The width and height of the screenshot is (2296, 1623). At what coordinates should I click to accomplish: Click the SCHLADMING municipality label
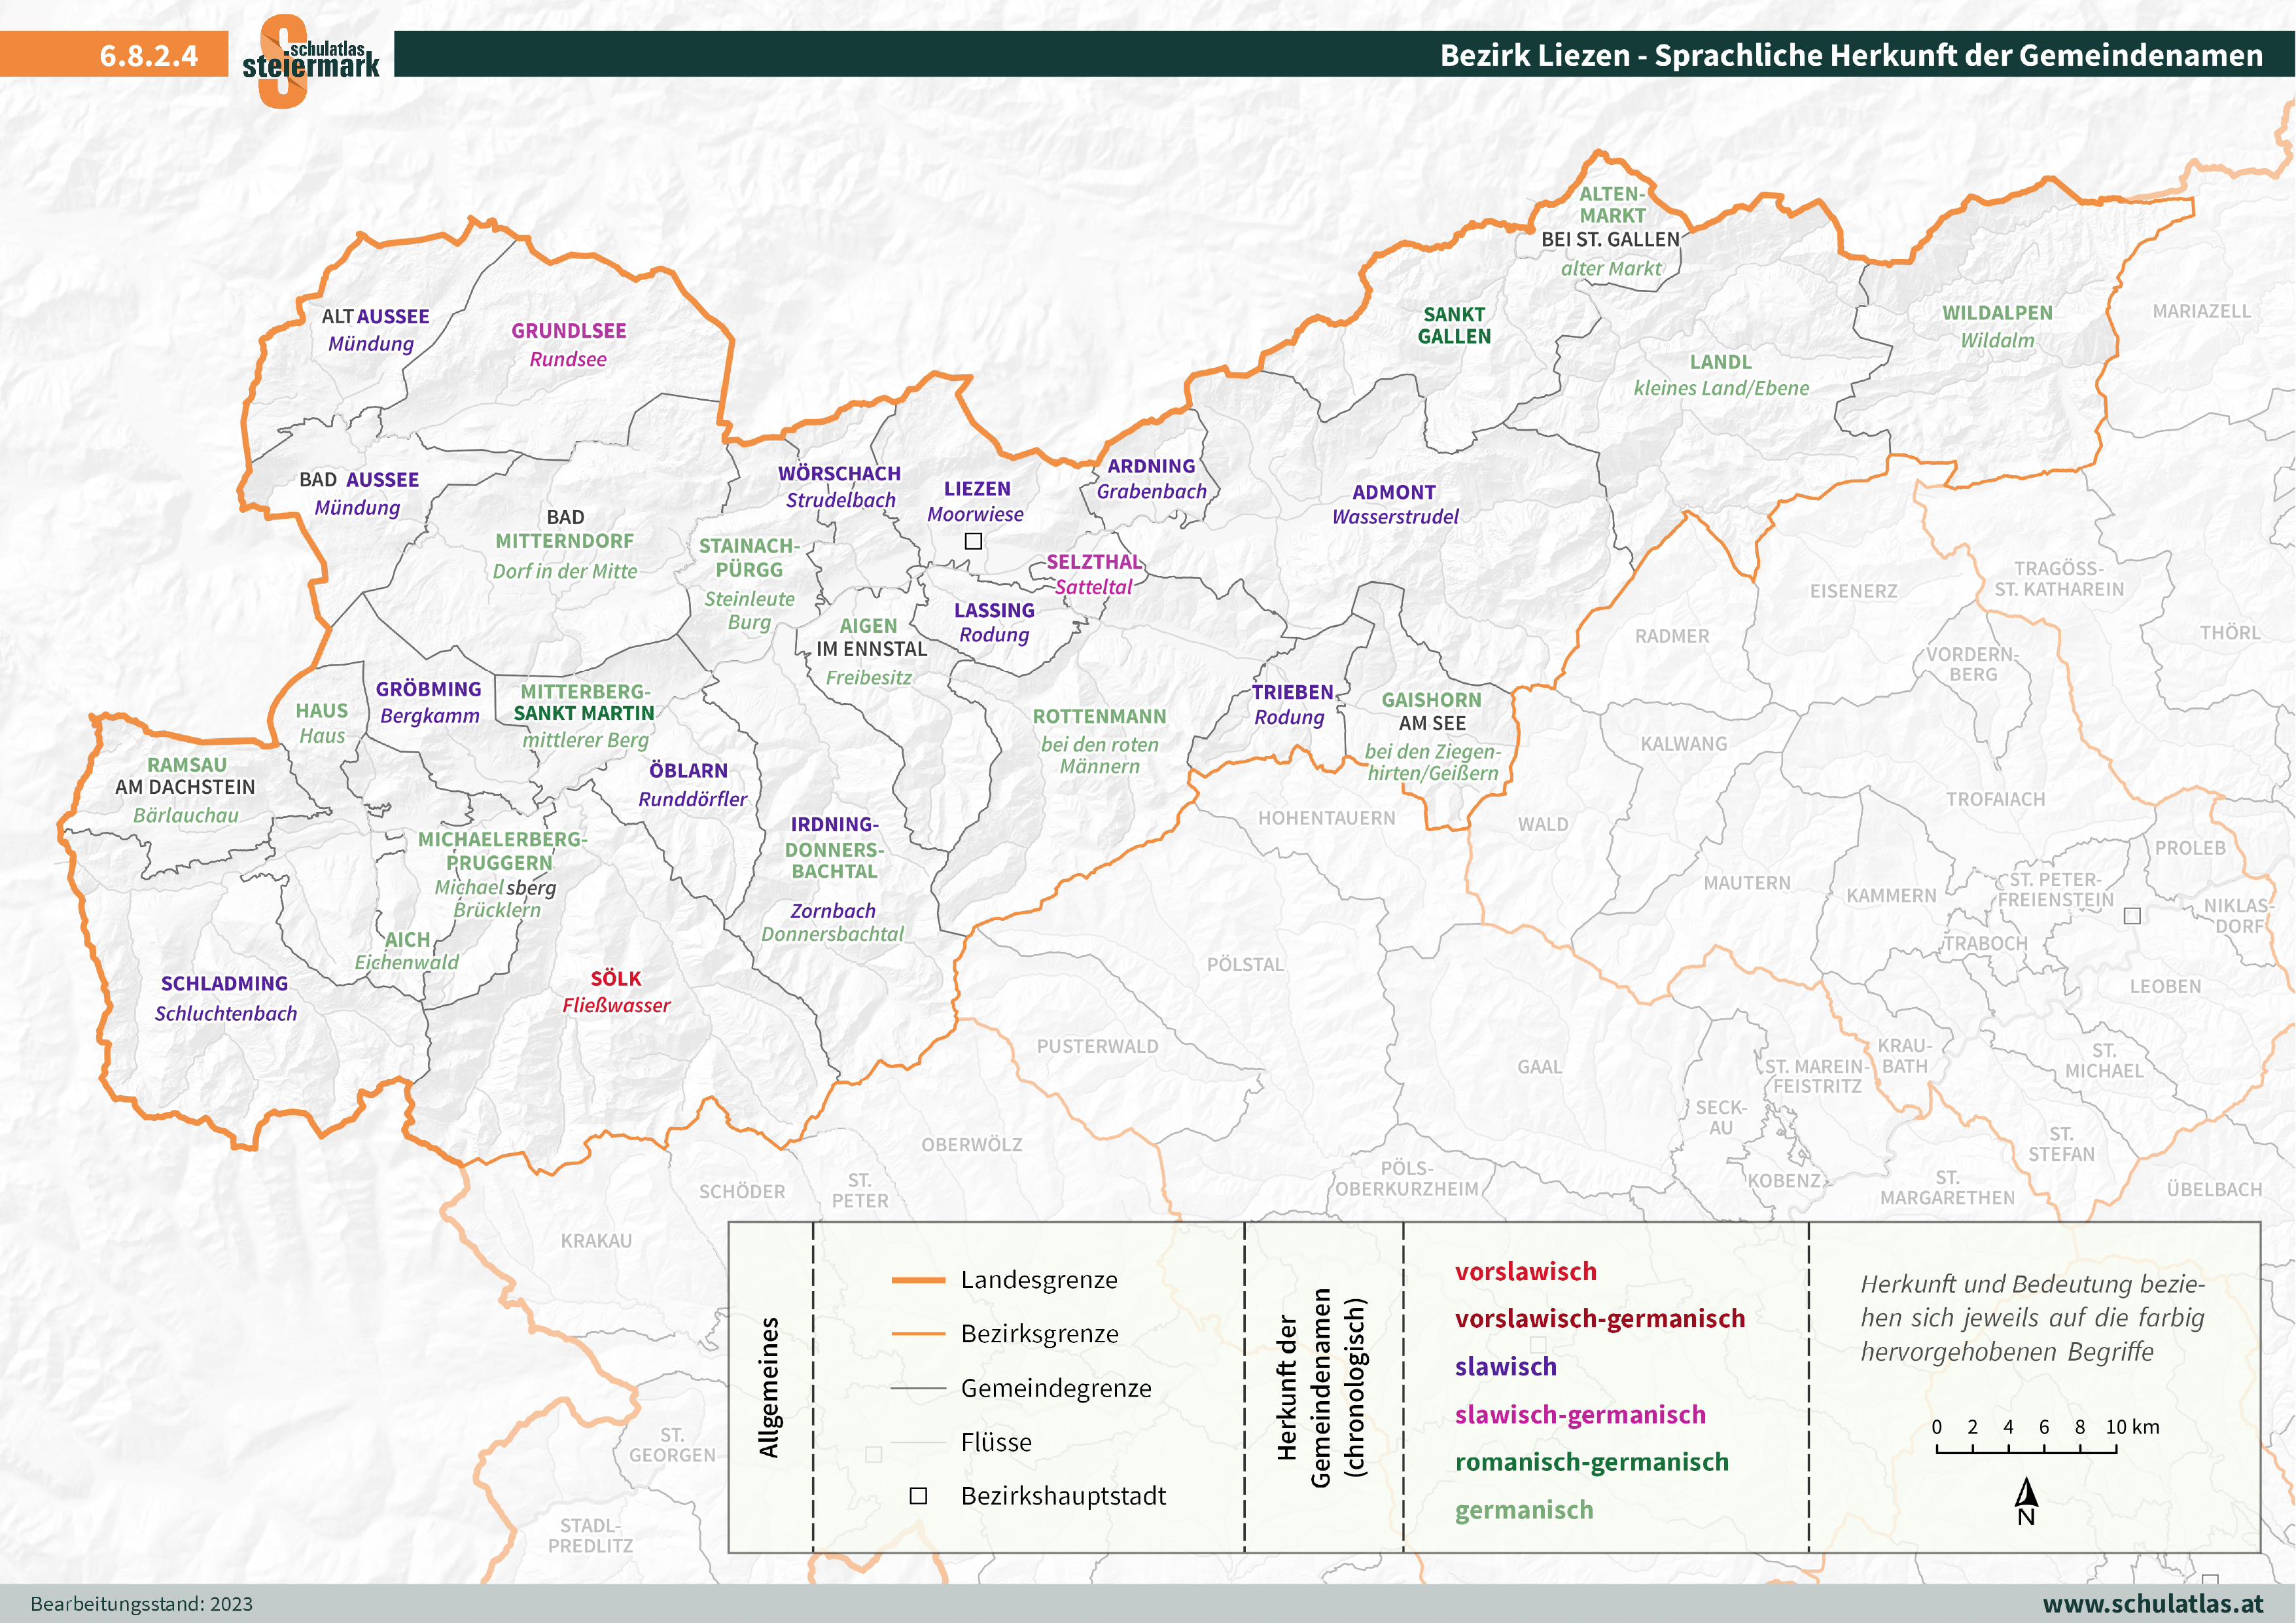click(224, 984)
